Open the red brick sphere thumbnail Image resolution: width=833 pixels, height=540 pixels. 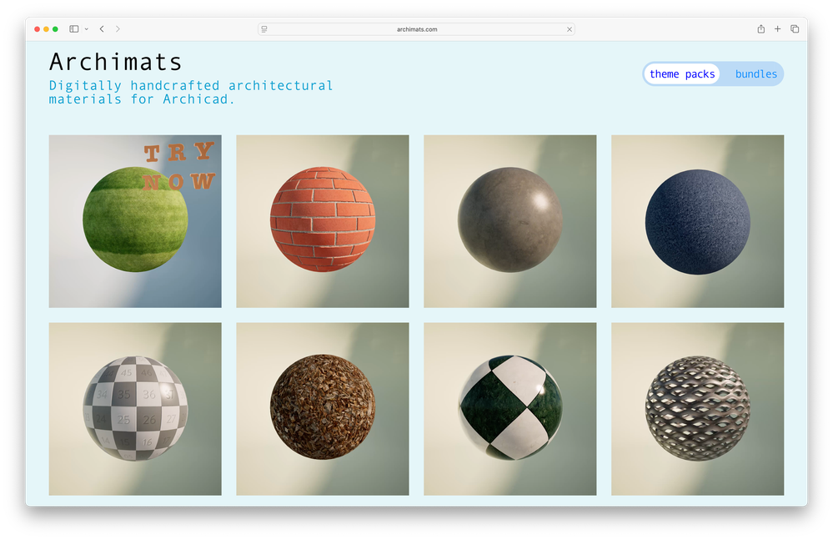pos(323,221)
